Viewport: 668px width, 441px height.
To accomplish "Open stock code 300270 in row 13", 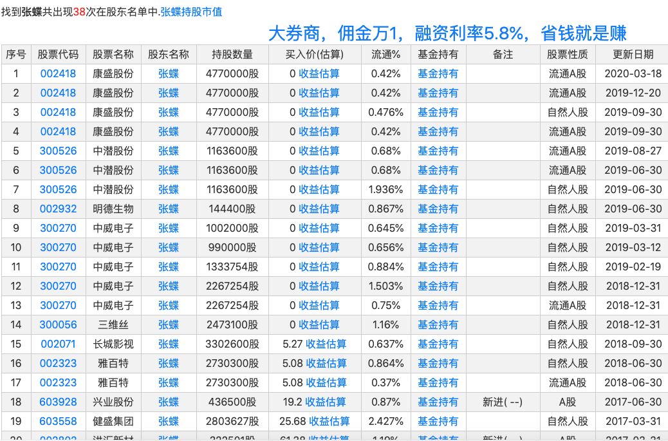I will (58, 306).
